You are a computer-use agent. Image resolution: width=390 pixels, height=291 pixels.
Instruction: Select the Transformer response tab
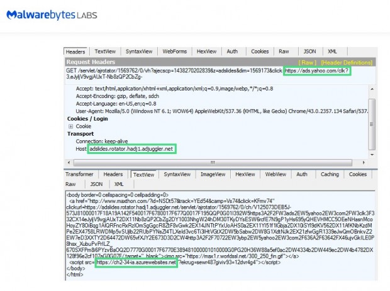(79, 174)
